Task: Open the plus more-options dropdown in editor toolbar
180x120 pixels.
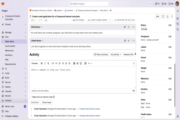Action: (x=90, y=63)
